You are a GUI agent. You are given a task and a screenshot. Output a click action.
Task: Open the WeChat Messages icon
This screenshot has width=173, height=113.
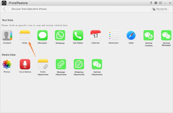(x=166, y=35)
